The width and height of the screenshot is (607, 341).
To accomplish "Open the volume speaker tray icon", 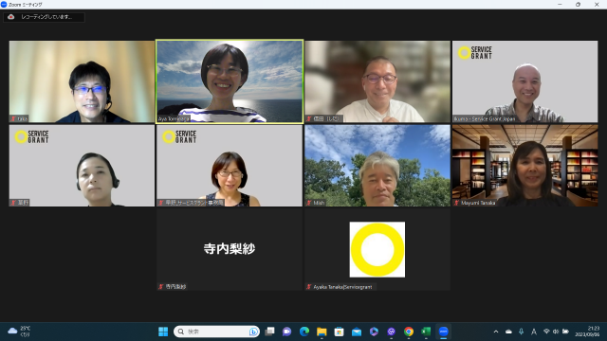I will click(556, 332).
